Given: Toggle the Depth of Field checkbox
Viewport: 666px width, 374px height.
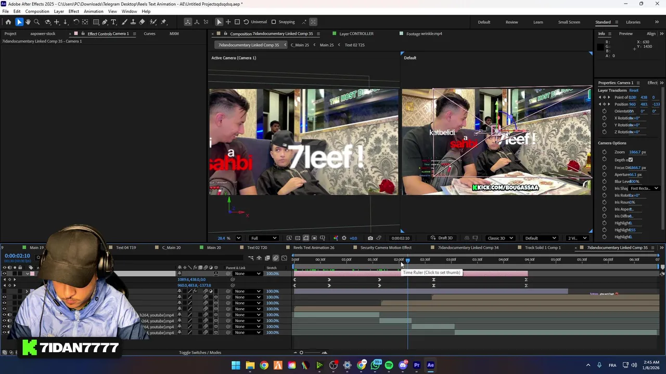Looking at the screenshot, I should [631, 160].
